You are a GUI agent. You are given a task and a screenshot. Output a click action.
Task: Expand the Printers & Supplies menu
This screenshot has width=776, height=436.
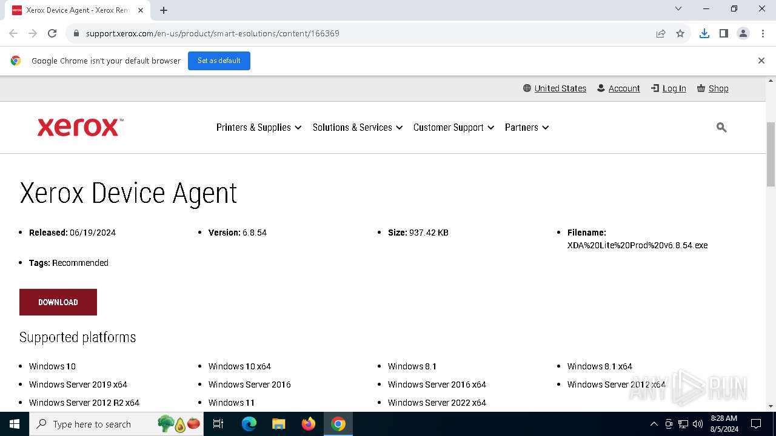coord(259,127)
